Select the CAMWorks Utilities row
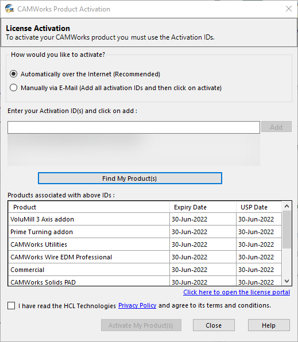The width and height of the screenshot is (298, 342). [145, 244]
